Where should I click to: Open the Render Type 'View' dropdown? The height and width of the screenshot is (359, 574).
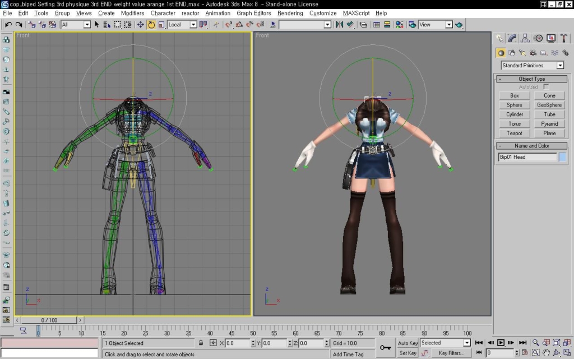pyautogui.click(x=436, y=25)
